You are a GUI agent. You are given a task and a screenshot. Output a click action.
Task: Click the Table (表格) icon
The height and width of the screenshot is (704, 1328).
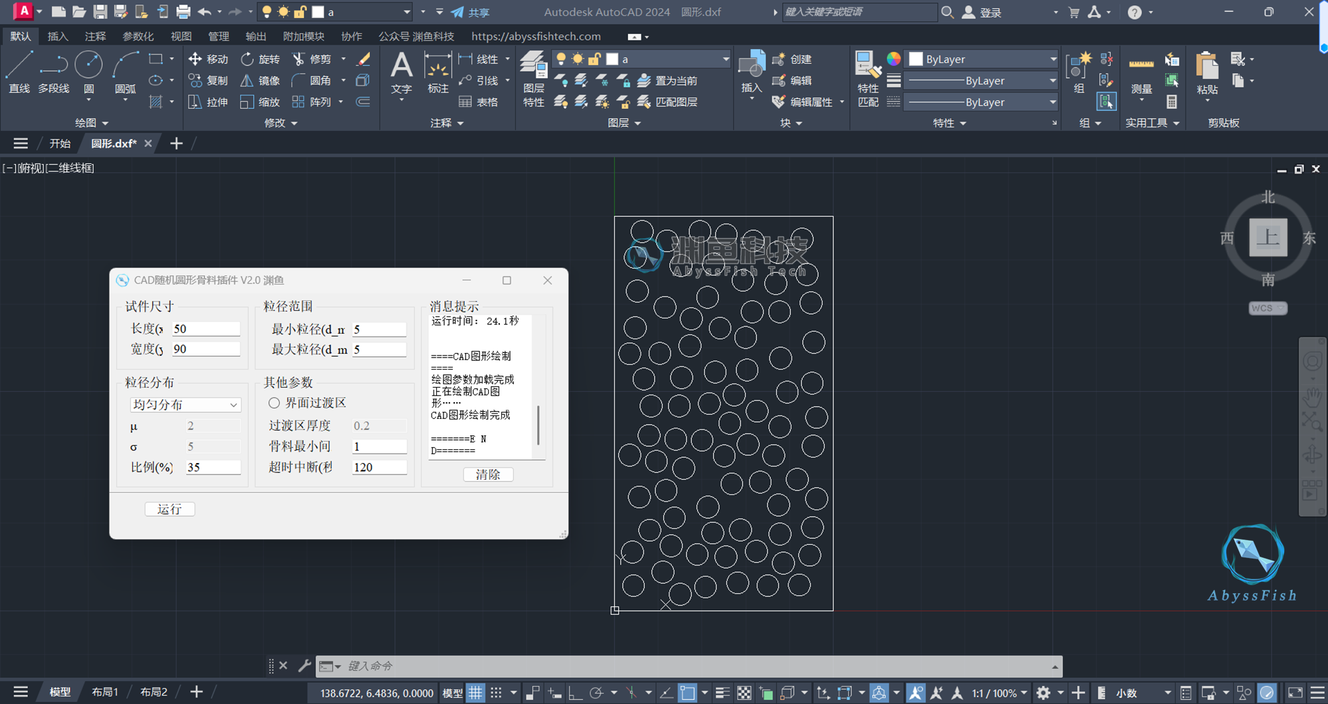click(x=478, y=102)
